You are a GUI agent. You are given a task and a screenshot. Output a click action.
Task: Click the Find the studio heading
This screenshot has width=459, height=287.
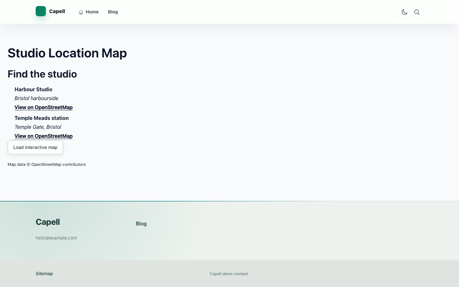42,74
